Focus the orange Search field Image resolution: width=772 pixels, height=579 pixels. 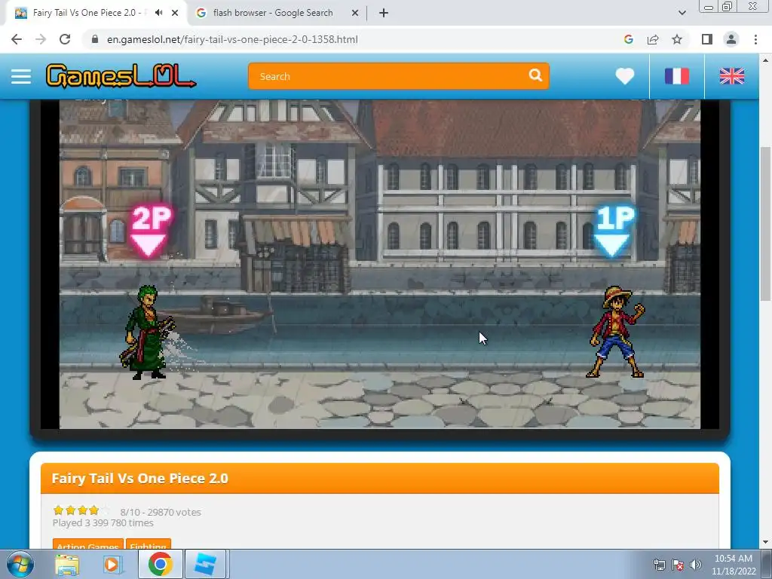pos(398,76)
